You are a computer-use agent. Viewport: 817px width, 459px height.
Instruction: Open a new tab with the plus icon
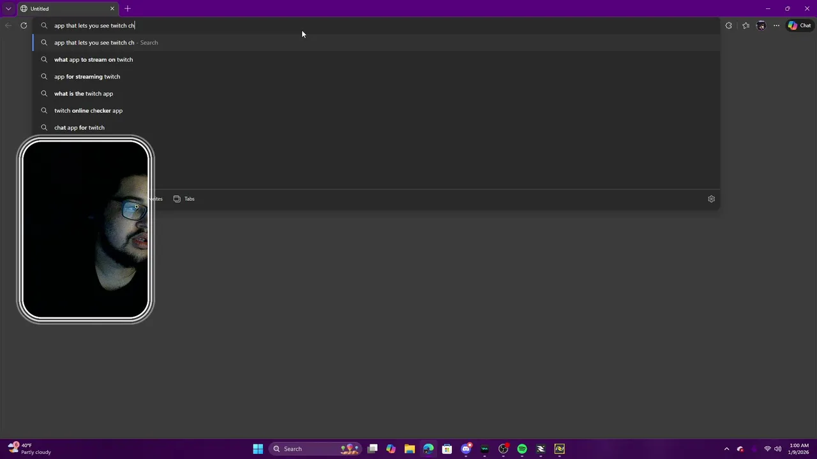[128, 8]
